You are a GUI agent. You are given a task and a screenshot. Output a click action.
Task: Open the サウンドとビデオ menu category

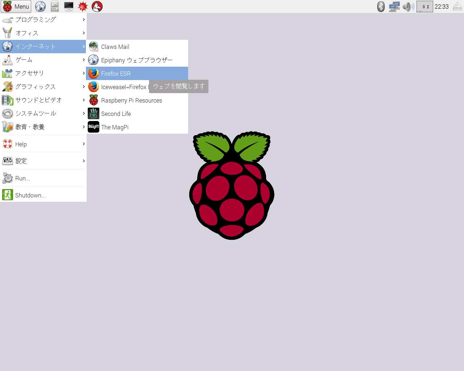[43, 100]
